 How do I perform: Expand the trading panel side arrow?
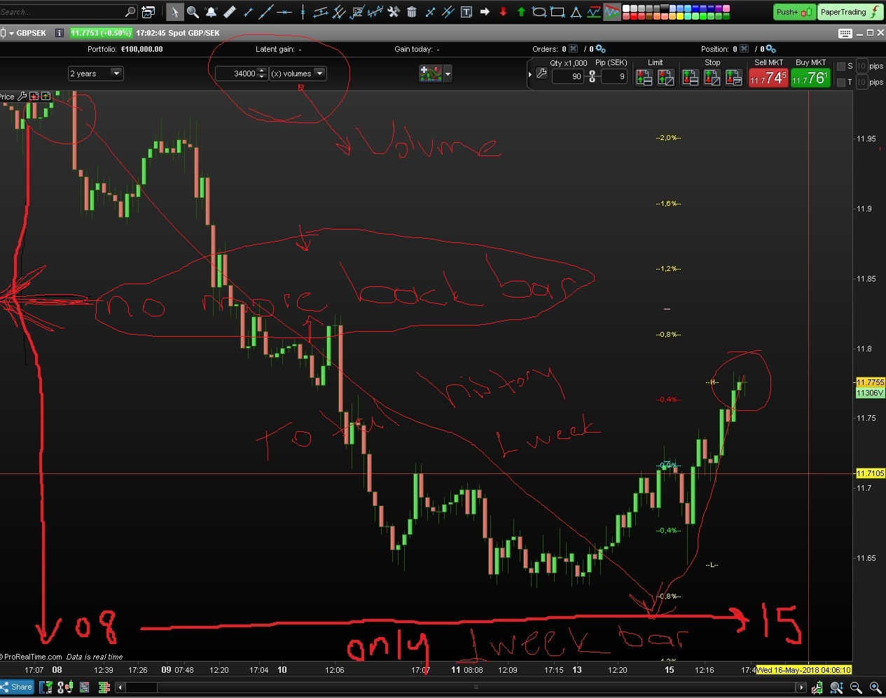[x=530, y=74]
